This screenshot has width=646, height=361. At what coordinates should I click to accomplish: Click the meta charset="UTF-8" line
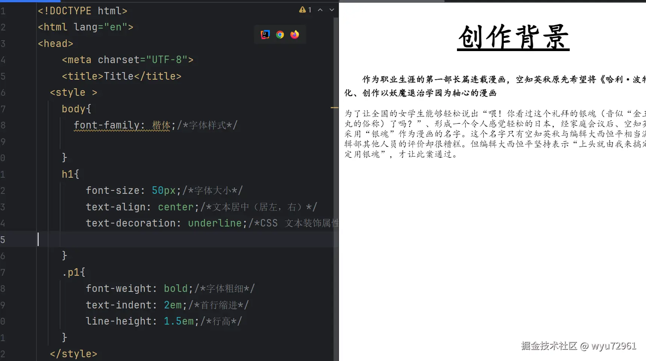point(128,60)
